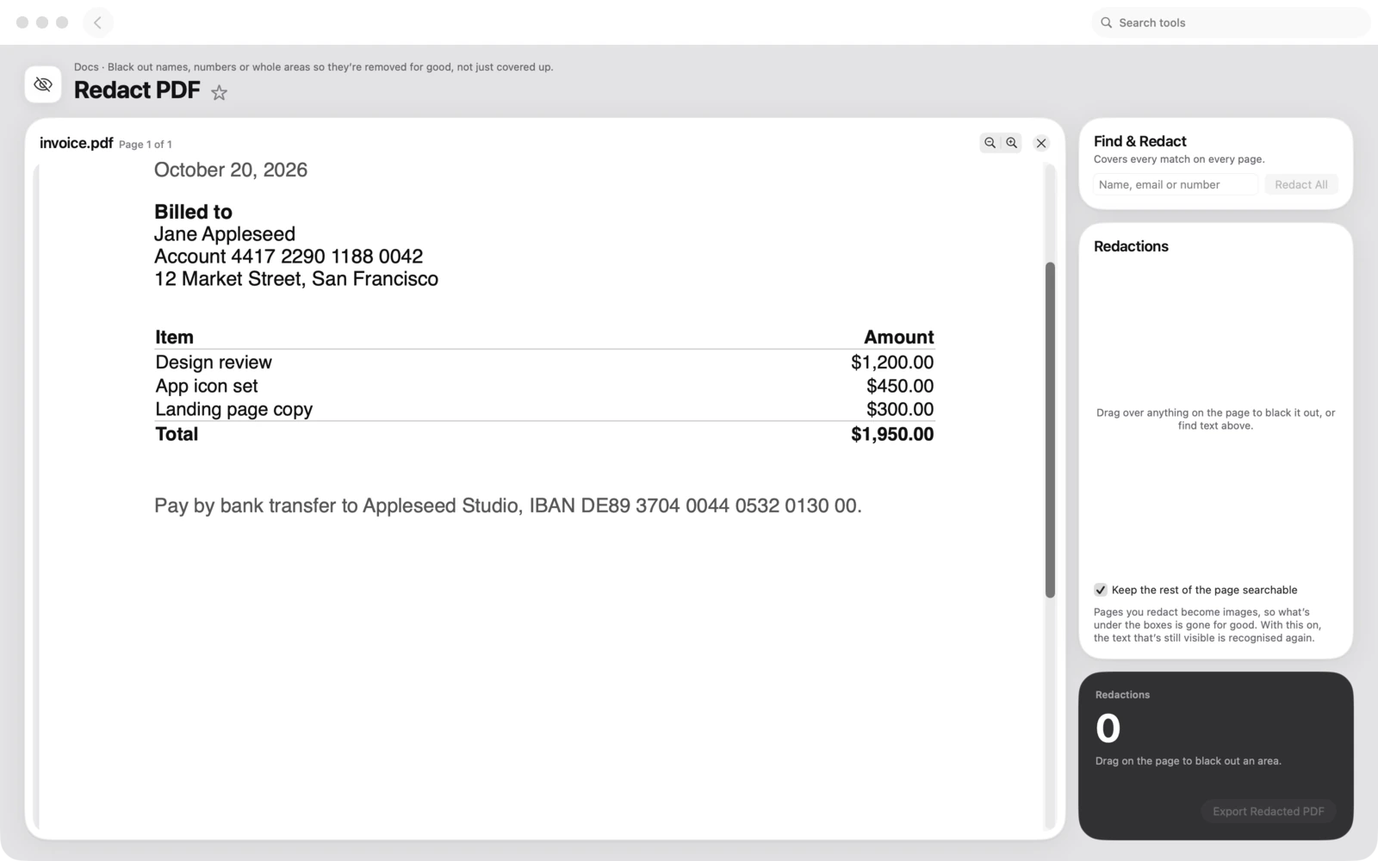The width and height of the screenshot is (1378, 861).
Task: Click the search magnifier icon
Action: tap(1107, 22)
